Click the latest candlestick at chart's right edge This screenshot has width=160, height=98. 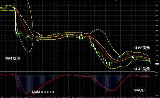point(150,63)
